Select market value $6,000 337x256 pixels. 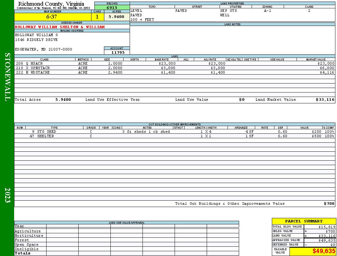click(327, 68)
